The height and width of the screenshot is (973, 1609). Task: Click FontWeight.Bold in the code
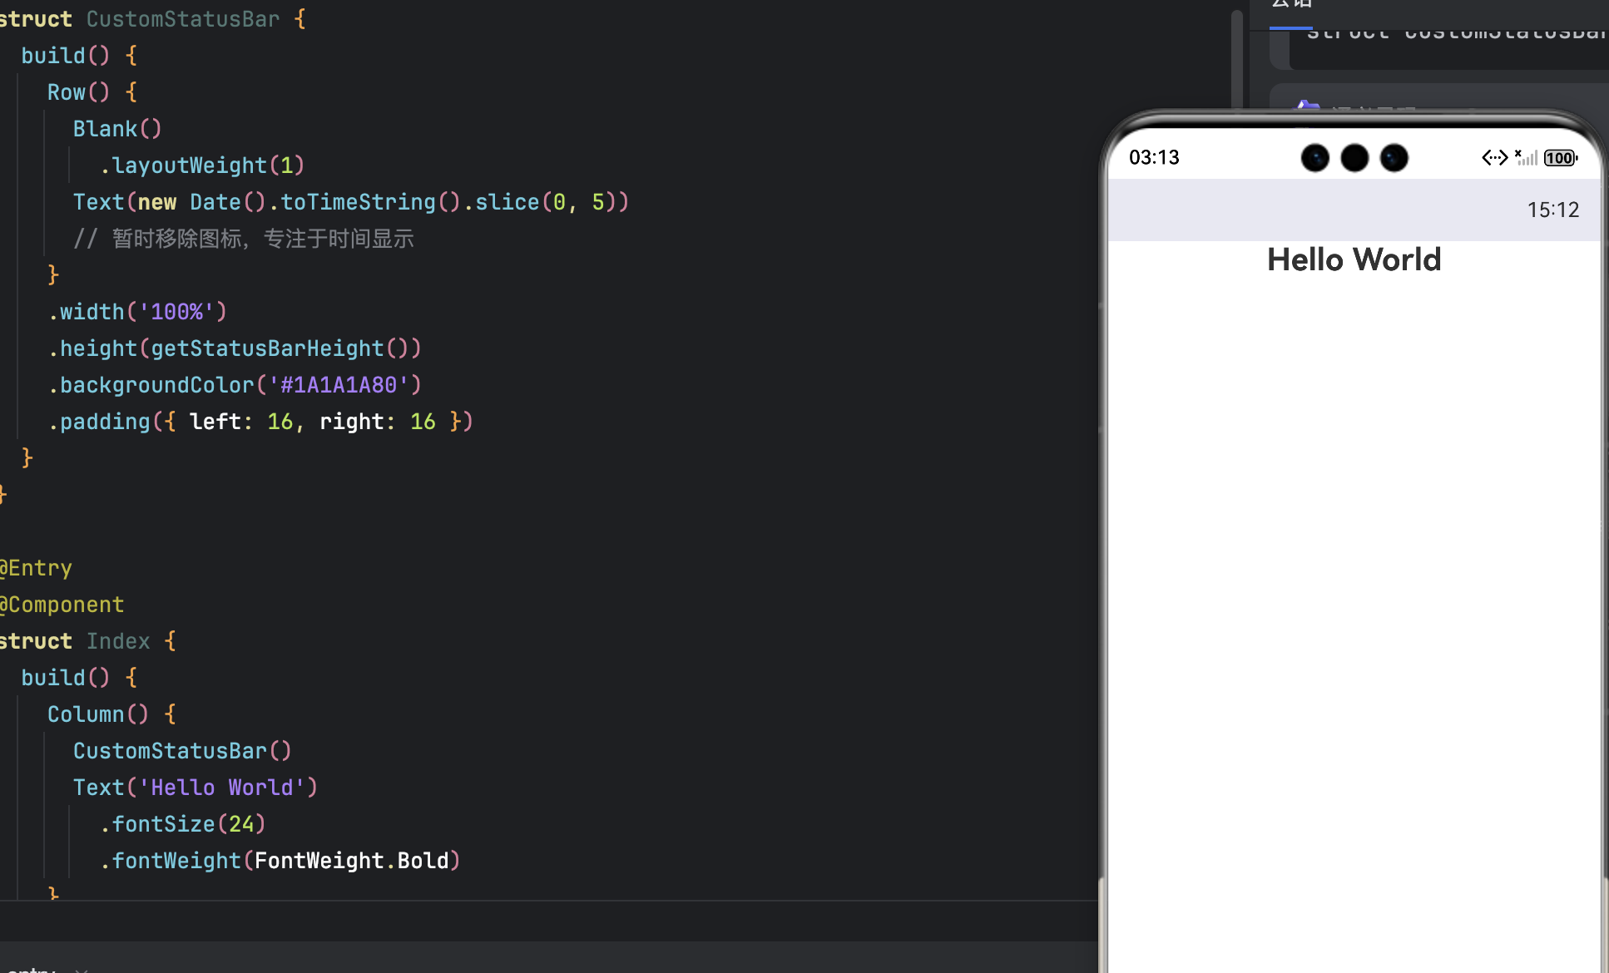click(351, 861)
